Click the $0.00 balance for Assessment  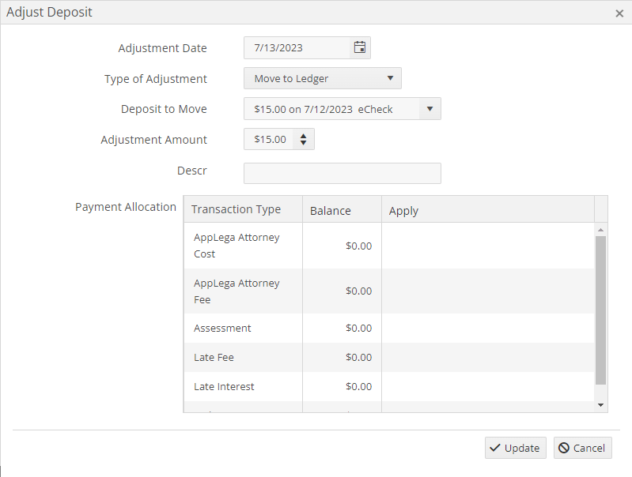(359, 328)
